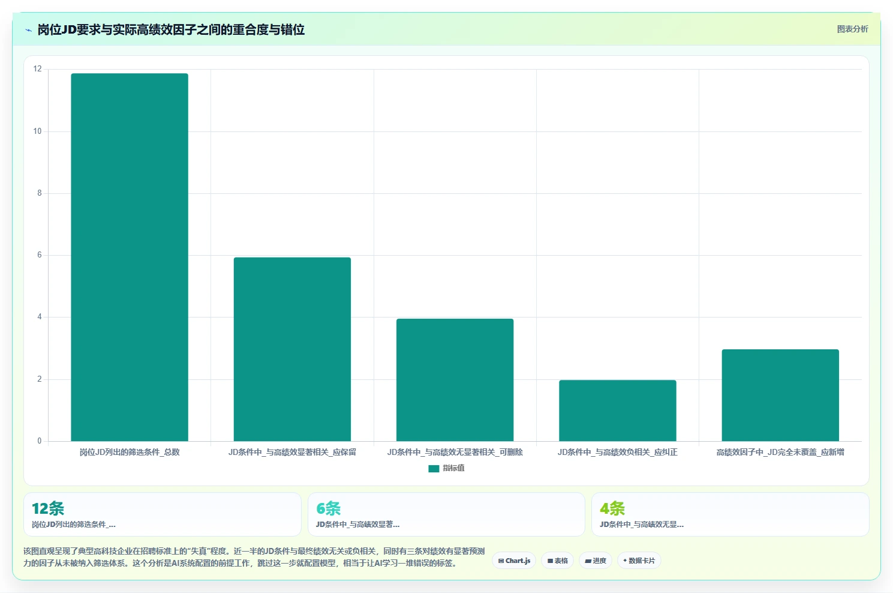The image size is (893, 593).
Task: Click the 指标值 legend label
Action: click(x=453, y=468)
